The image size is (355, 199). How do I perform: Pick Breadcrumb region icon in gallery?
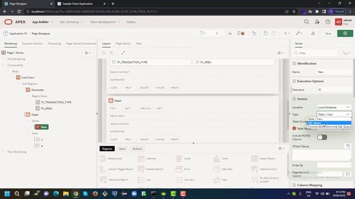[103, 159]
